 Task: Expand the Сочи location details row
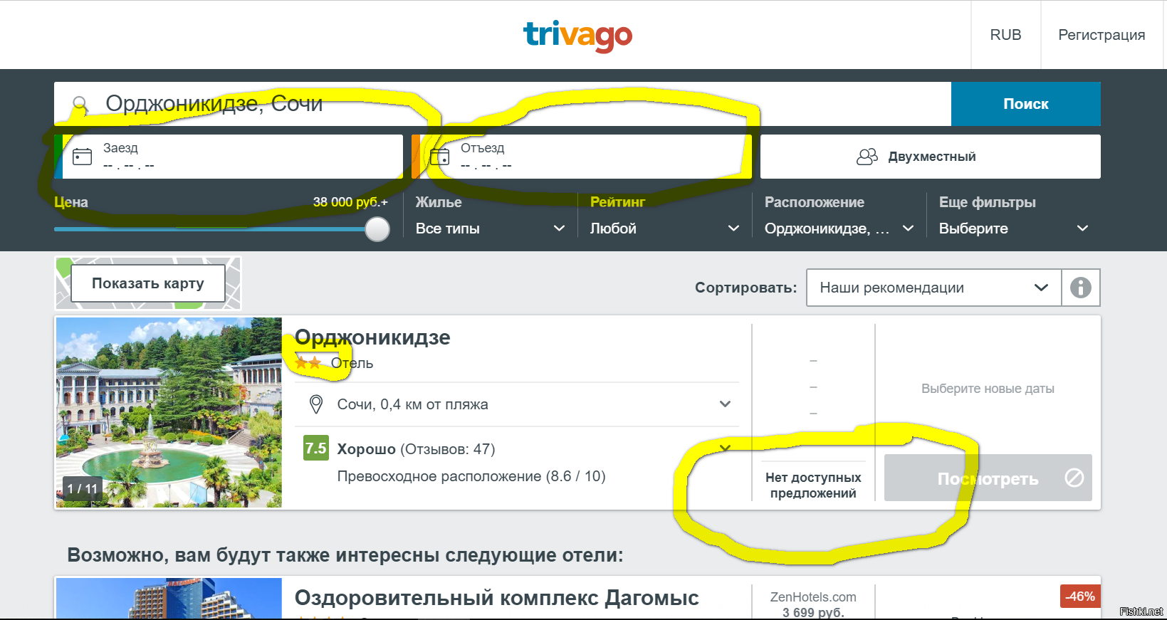(725, 404)
